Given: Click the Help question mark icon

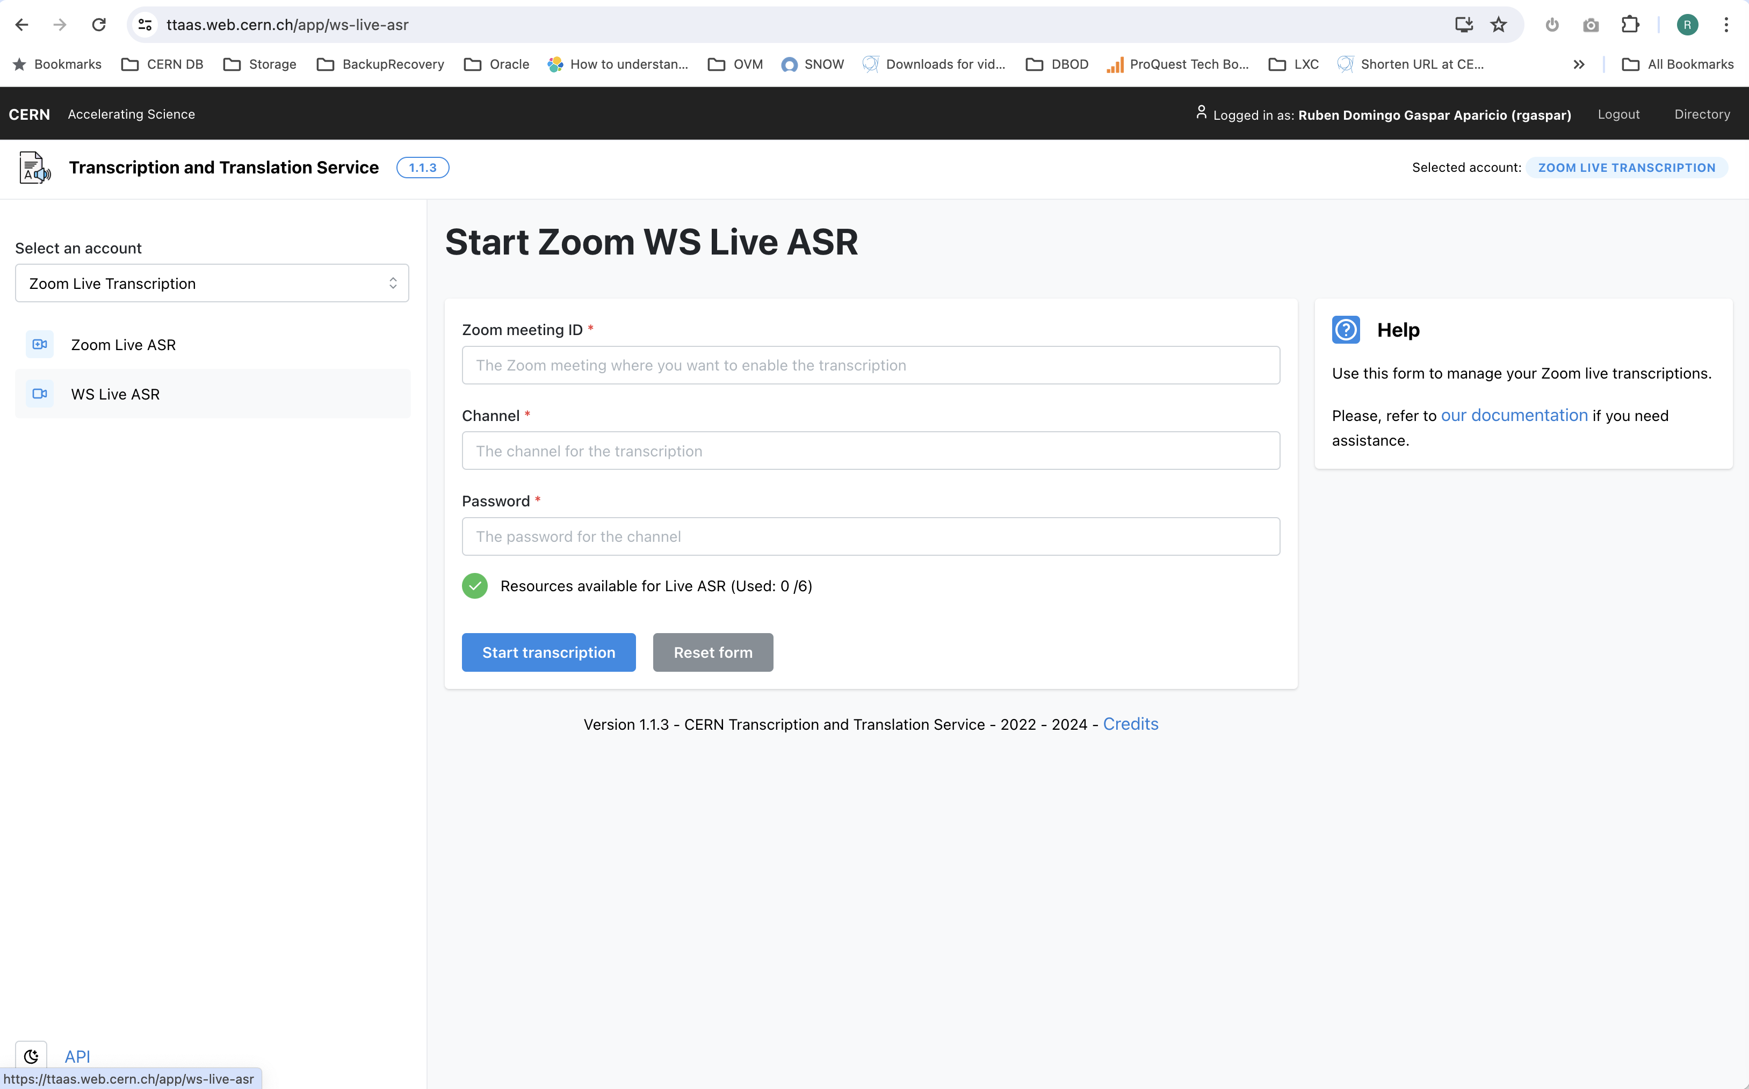Looking at the screenshot, I should tap(1346, 330).
